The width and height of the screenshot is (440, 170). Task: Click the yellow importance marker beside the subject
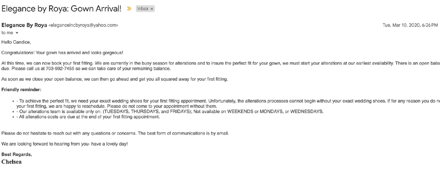(129, 9)
